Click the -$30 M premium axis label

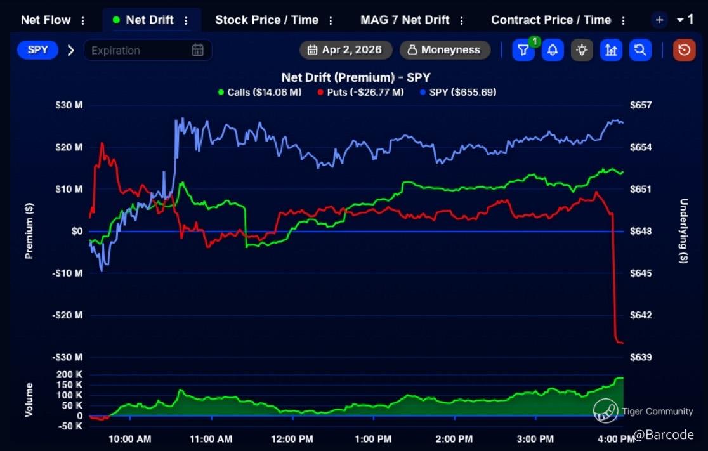pyautogui.click(x=67, y=357)
